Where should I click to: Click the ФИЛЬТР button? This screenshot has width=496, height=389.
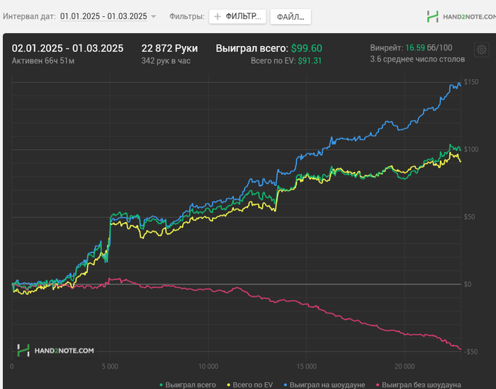tap(237, 16)
